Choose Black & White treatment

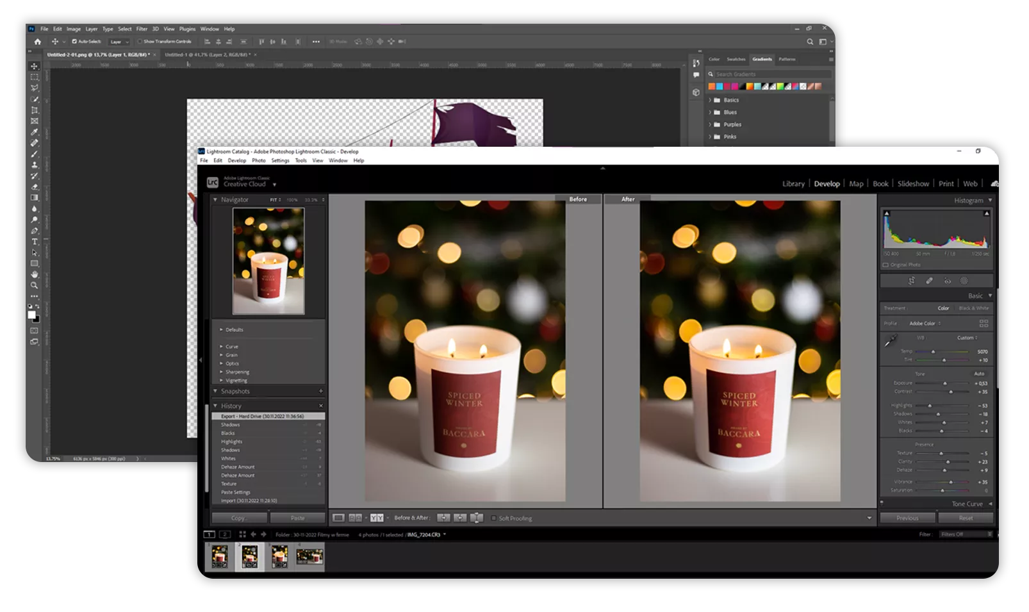973,308
